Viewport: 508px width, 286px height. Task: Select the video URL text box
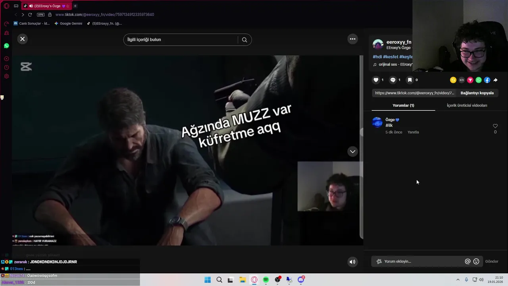[414, 93]
